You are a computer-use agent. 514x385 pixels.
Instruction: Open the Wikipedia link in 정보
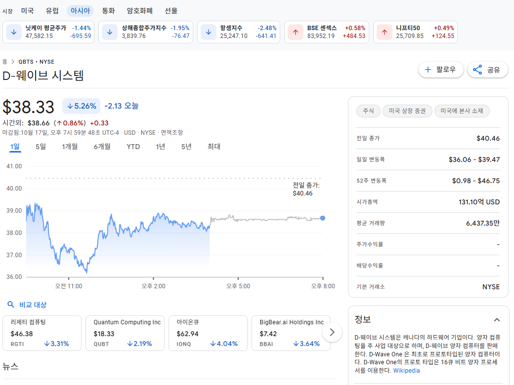click(406, 370)
